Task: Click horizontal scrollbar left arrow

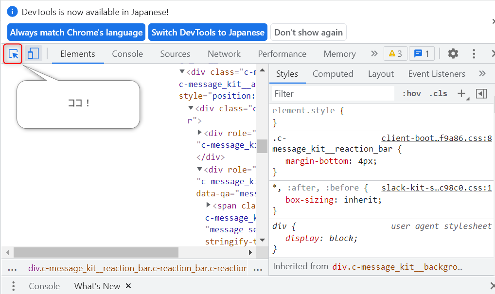Action: (7, 252)
